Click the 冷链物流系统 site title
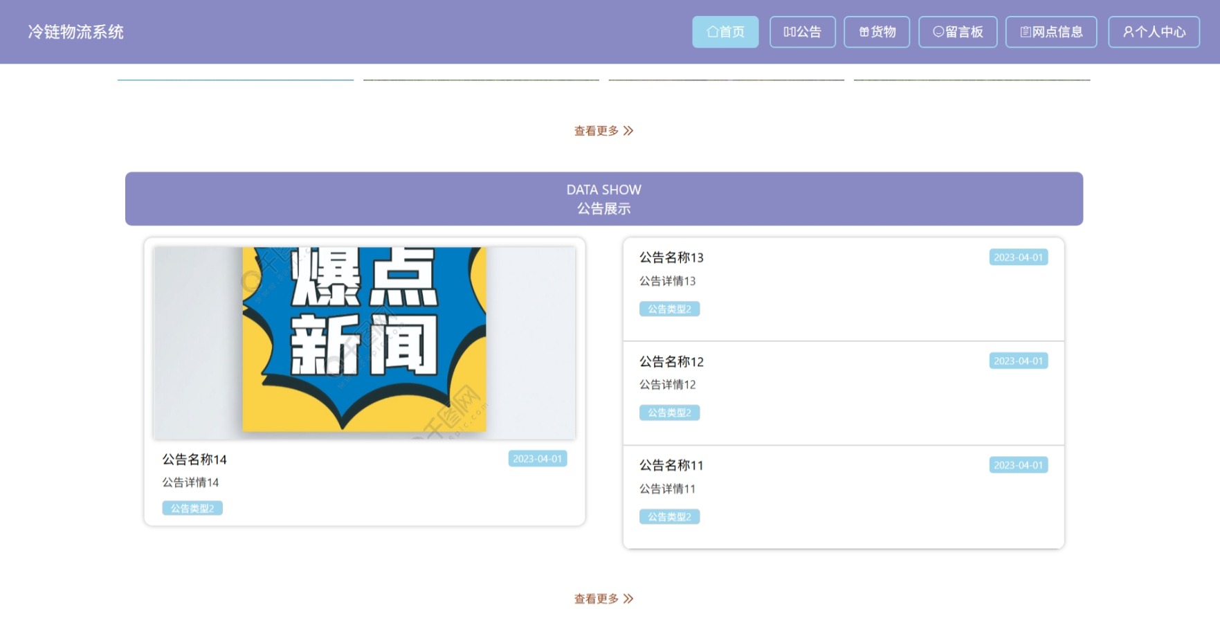The image size is (1220, 625). click(76, 32)
